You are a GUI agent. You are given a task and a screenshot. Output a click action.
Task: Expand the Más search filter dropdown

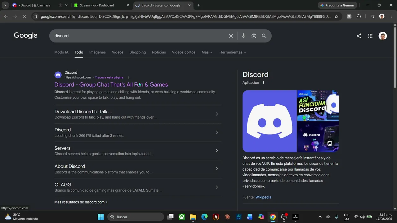point(207,52)
